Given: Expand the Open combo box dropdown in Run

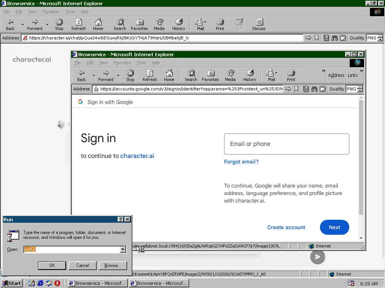Looking at the screenshot, I should click(123, 249).
